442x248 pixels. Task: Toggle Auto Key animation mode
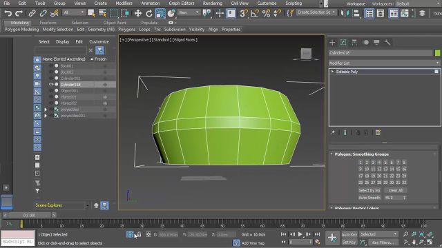click(349, 234)
